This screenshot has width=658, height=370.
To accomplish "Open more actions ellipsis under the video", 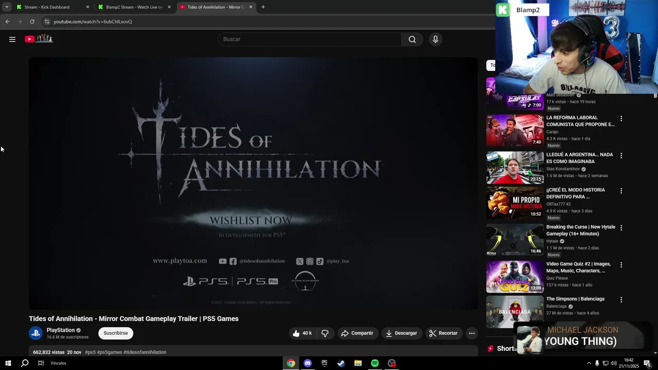I will pyautogui.click(x=471, y=333).
